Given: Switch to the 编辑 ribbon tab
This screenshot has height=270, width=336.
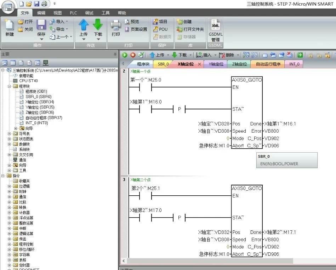Looking at the screenshot, I should (41, 13).
